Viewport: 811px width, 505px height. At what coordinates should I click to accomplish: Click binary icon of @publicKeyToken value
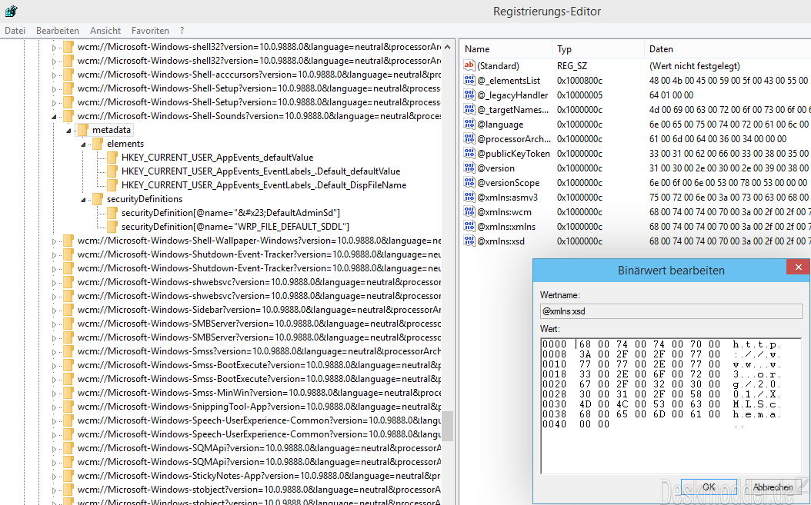pyautogui.click(x=469, y=153)
